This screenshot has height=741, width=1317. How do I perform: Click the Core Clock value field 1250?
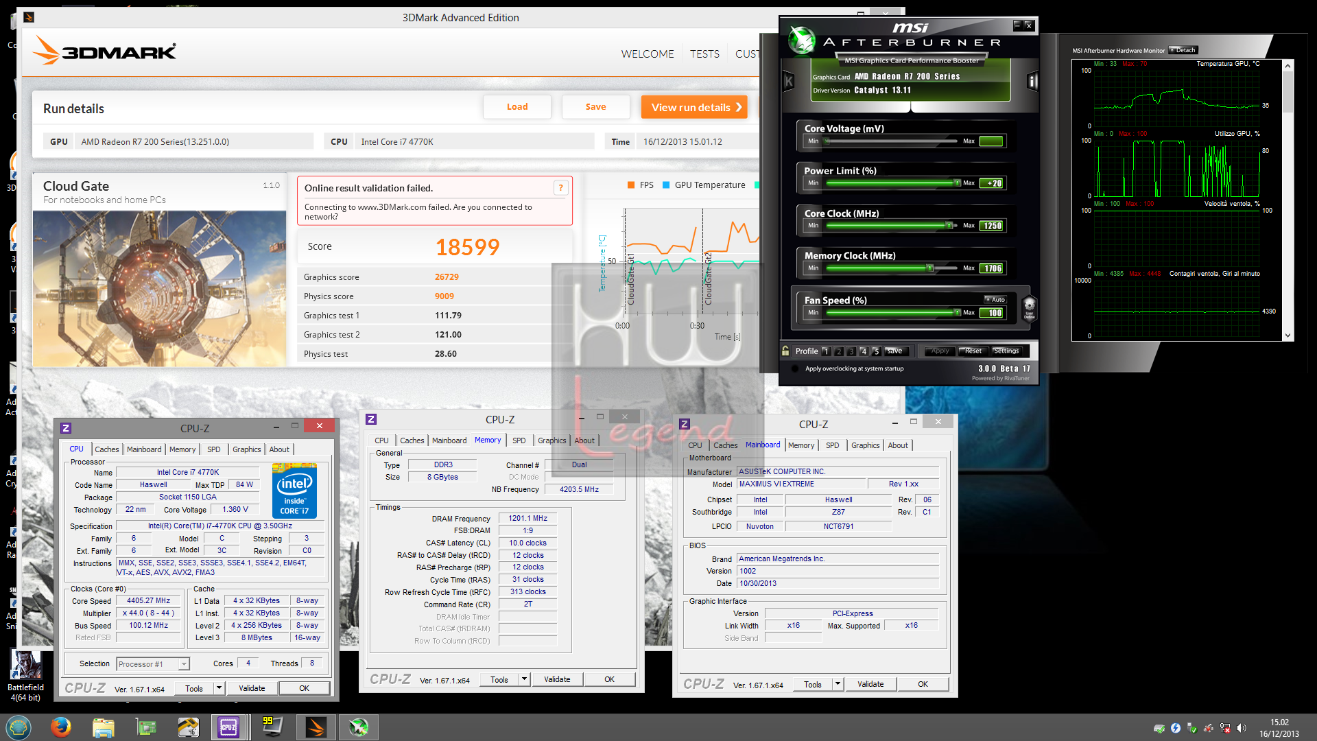click(x=992, y=226)
